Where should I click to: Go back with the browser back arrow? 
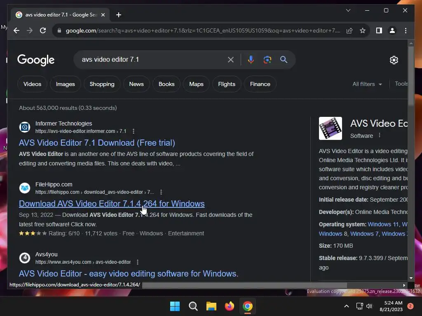[x=16, y=30]
